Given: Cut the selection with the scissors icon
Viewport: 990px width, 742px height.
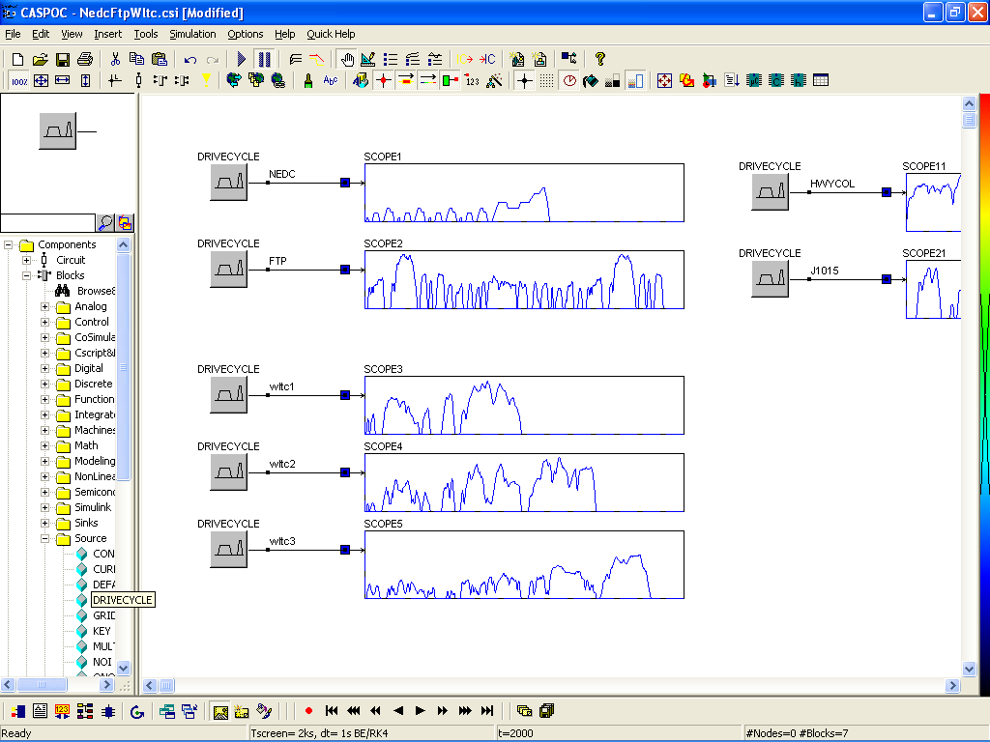Looking at the screenshot, I should [115, 59].
